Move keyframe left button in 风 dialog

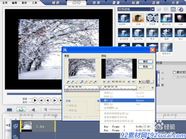click(x=86, y=82)
